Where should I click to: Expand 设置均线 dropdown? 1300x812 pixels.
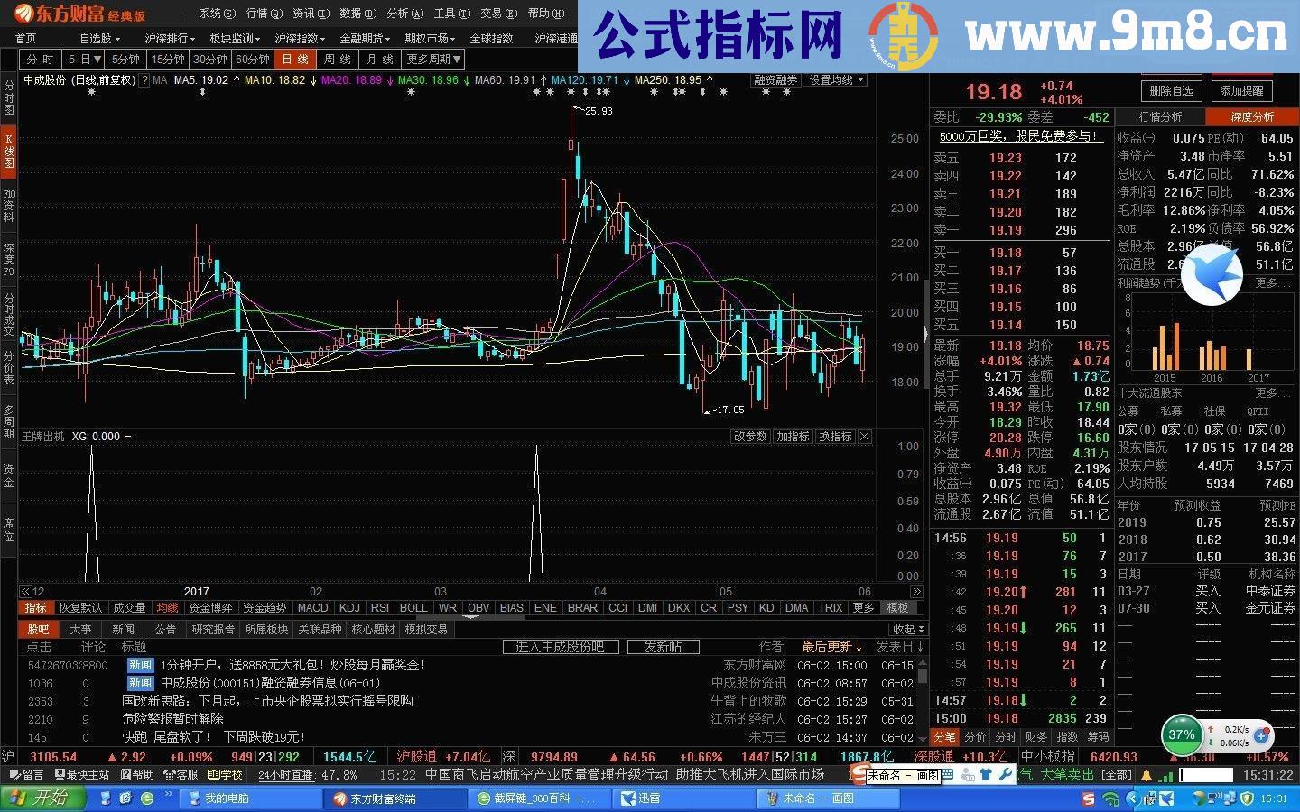point(837,80)
